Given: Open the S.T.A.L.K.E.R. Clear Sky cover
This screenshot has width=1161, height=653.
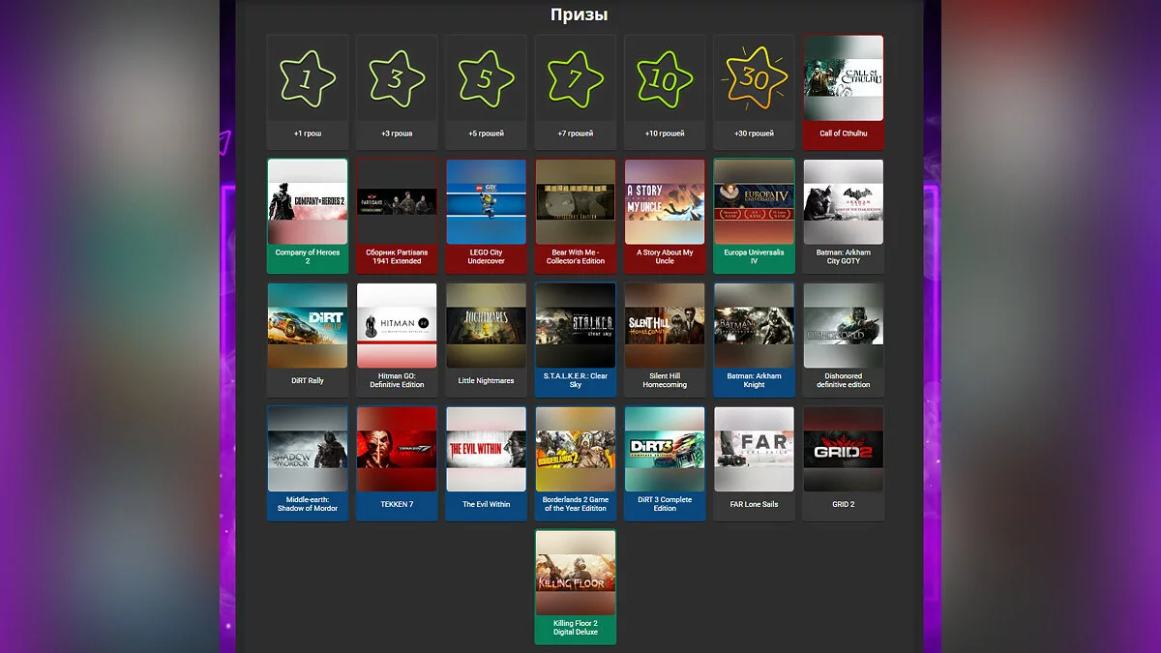Looking at the screenshot, I should 576,325.
